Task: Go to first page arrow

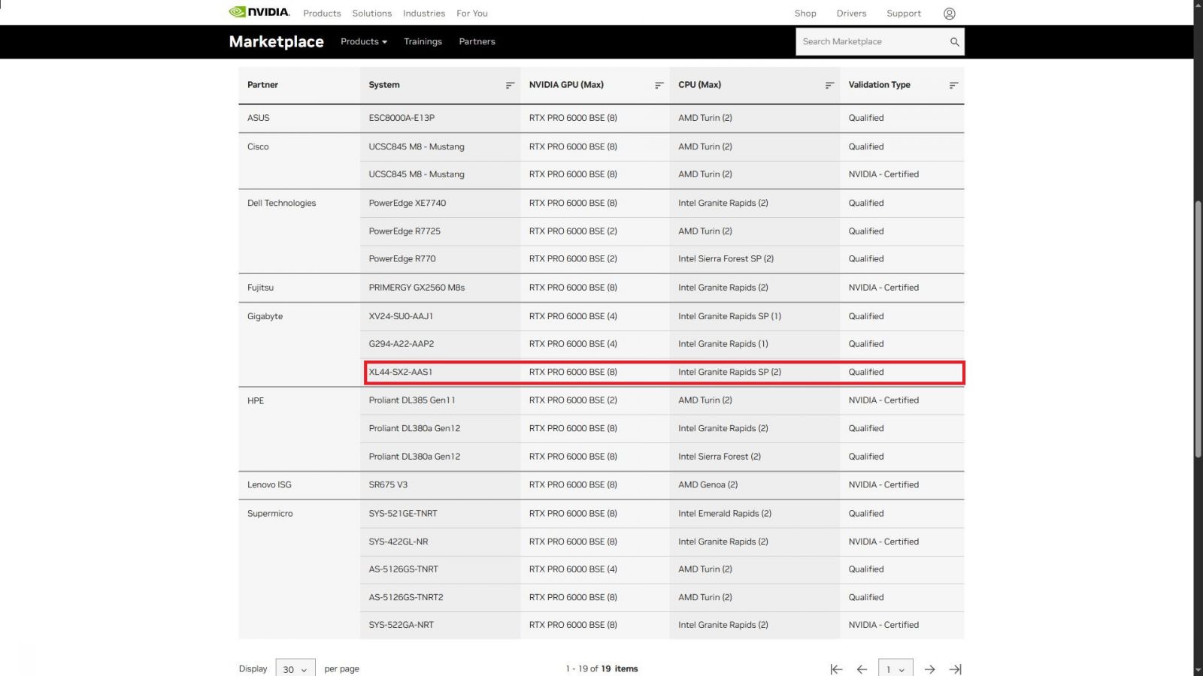Action: (x=835, y=669)
